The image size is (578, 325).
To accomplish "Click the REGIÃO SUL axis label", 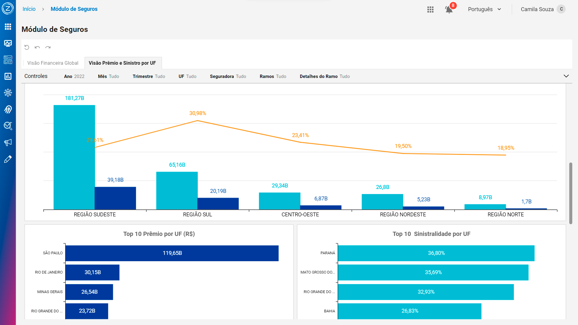I will (x=197, y=214).
